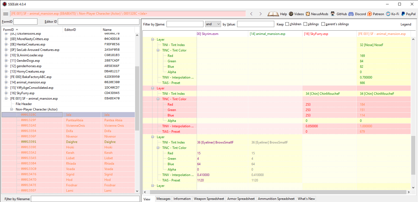
Task: Open the and/or filter combo box
Action: [x=213, y=24]
